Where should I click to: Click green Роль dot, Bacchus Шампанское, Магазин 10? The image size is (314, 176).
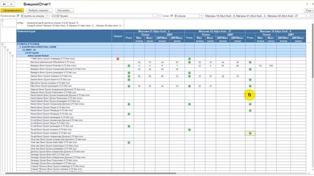[x=250, y=62]
